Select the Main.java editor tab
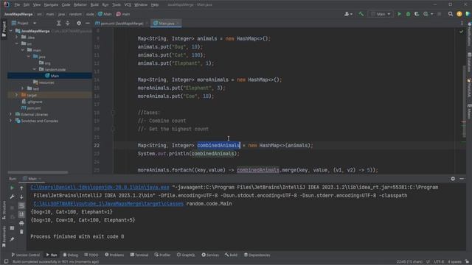The image size is (472, 265). click(165, 23)
